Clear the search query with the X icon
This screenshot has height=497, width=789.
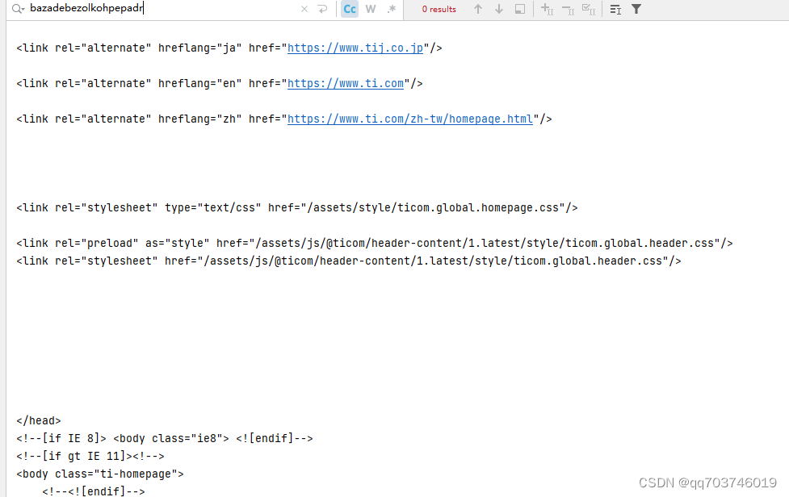[304, 9]
